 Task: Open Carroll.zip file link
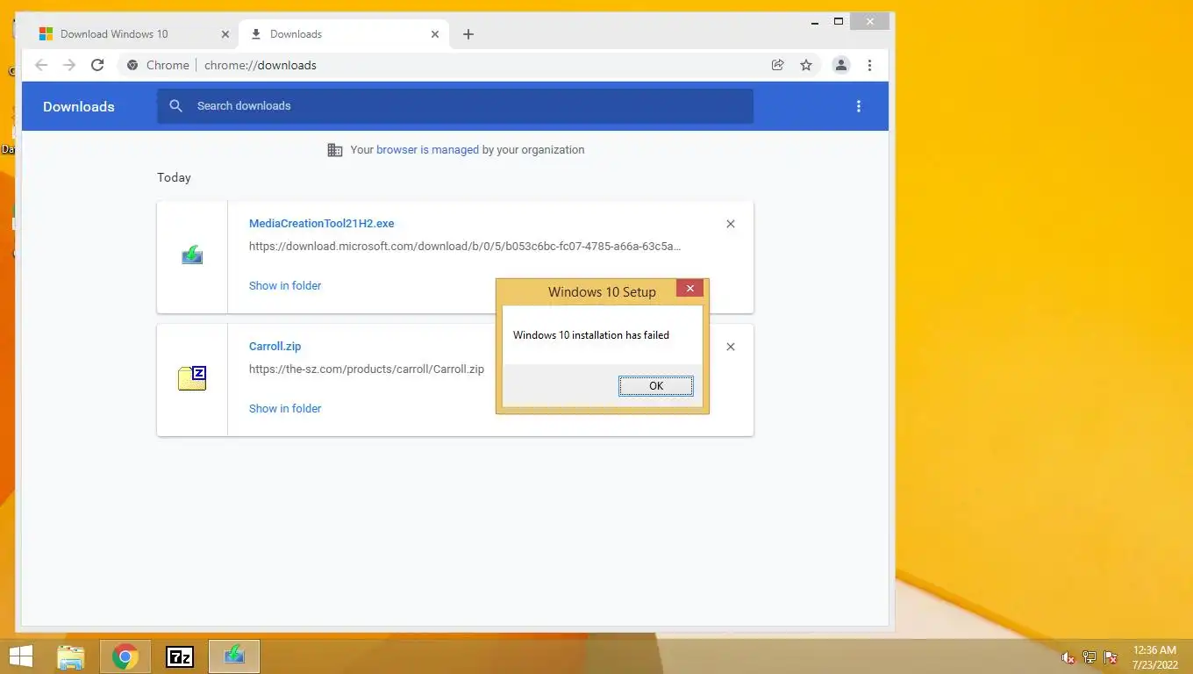click(275, 347)
